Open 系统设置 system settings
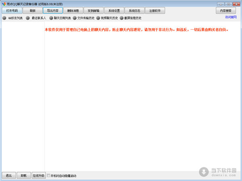Viewport: 242px width, 181px height. [x=114, y=11]
